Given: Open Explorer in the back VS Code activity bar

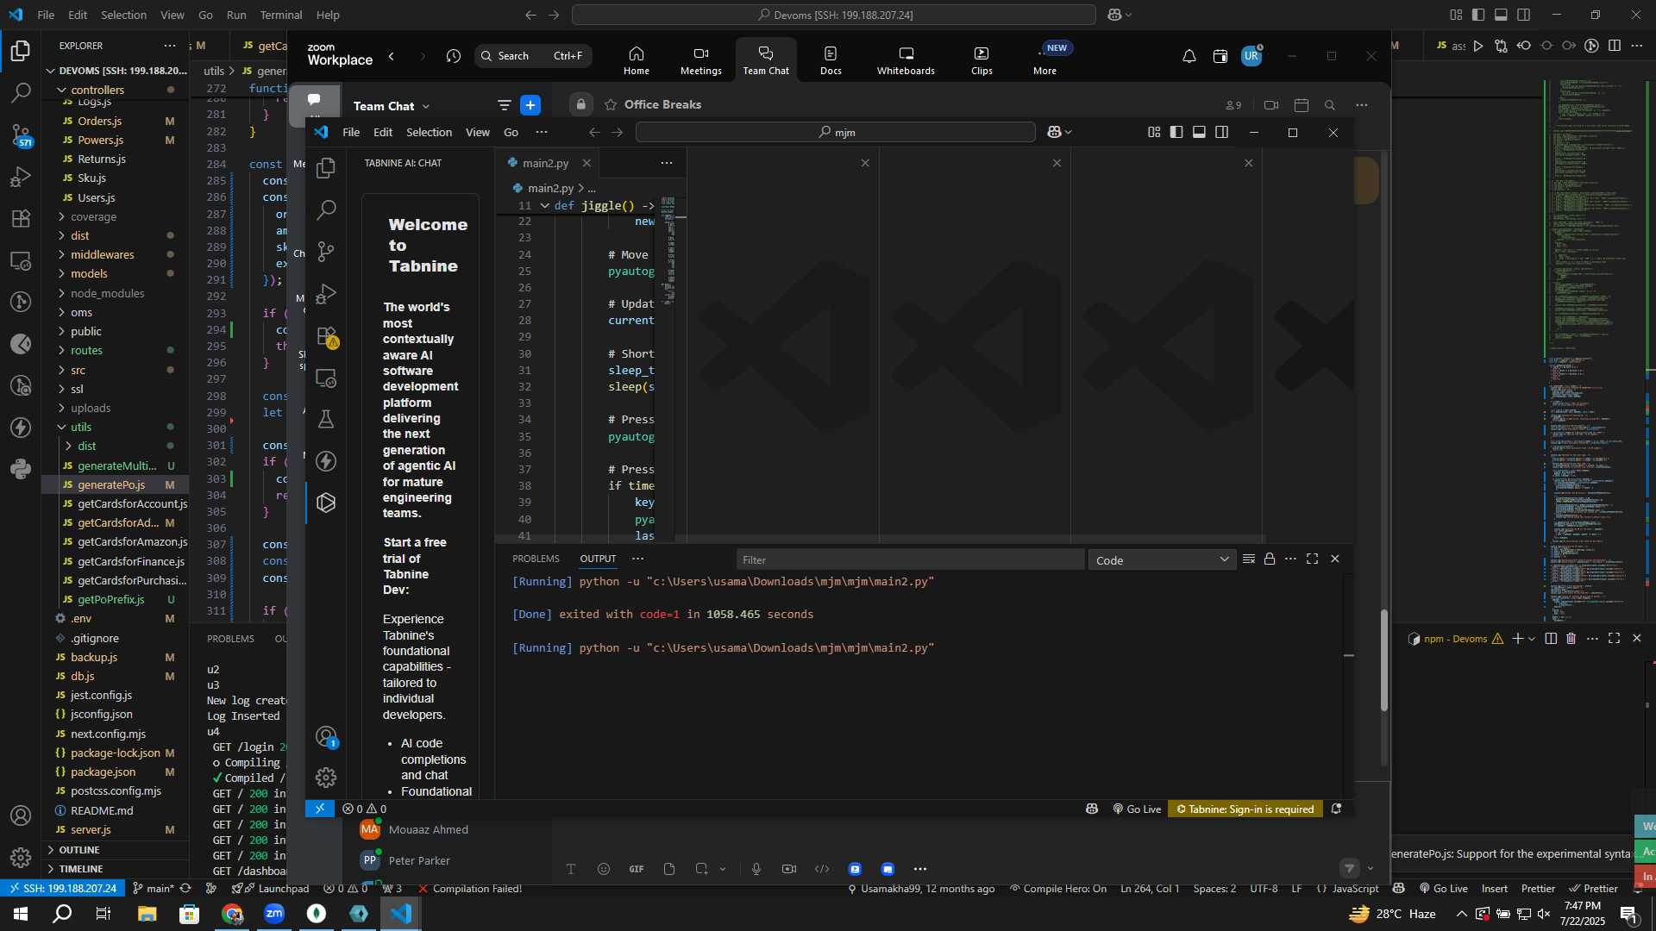Looking at the screenshot, I should pyautogui.click(x=21, y=51).
